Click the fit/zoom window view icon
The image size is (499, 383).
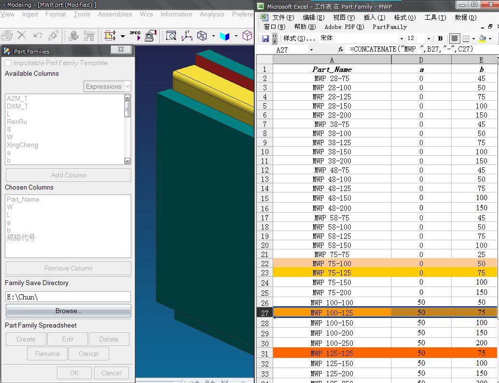(171, 36)
